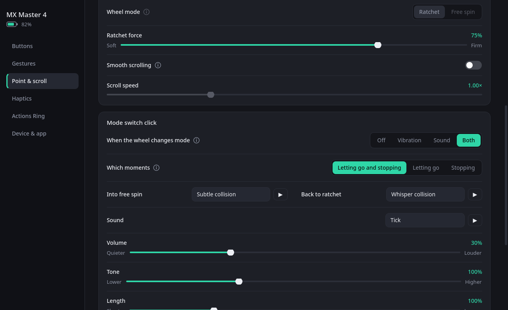The image size is (508, 310).
Task: Switch wheel mode to Free spin
Action: [x=463, y=12]
